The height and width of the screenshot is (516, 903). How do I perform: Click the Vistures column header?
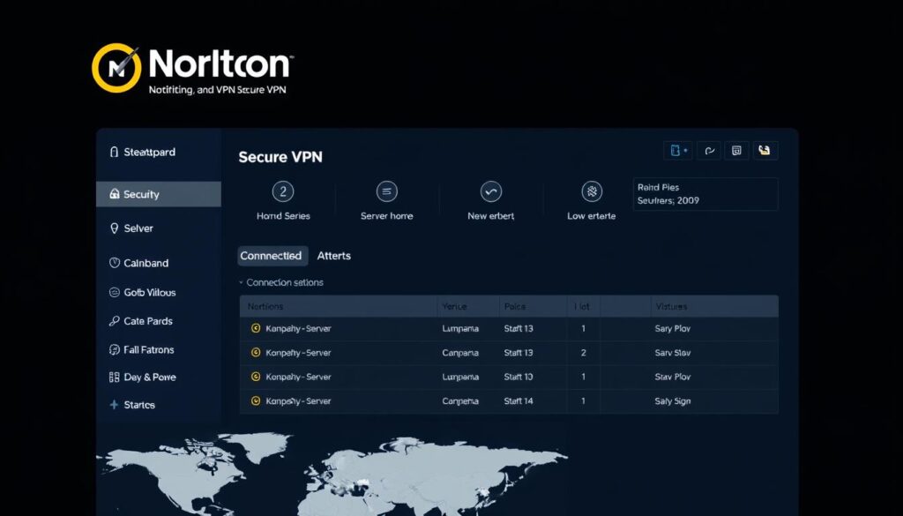tap(671, 306)
